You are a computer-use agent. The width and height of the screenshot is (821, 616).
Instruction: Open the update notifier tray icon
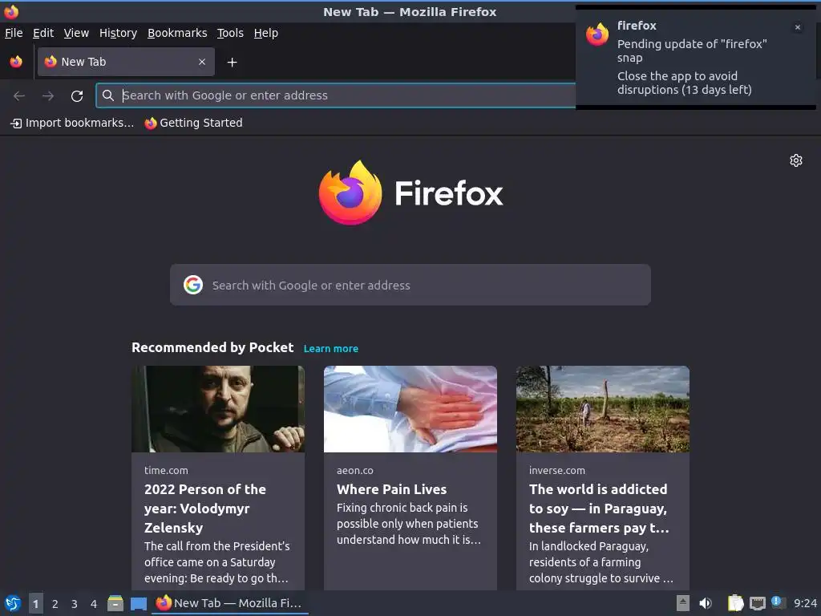[x=778, y=602]
